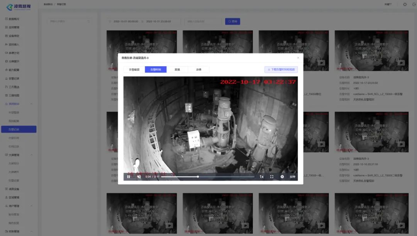Pause the alarm video playback
Viewport: 417px width, 236px height.
pos(129,177)
